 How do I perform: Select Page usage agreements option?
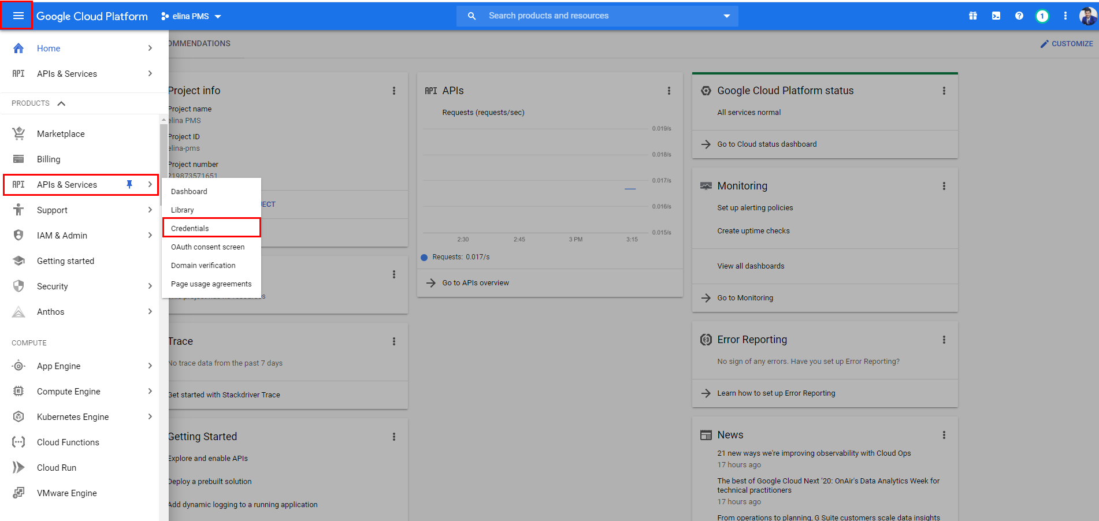pos(211,284)
